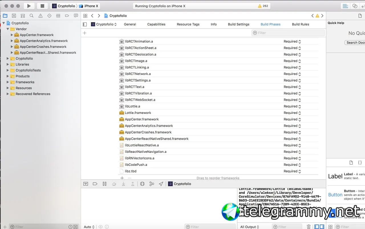Screen dimensions: 365x229
Task: Expand the CryptofolioTests group
Action: 8,70
